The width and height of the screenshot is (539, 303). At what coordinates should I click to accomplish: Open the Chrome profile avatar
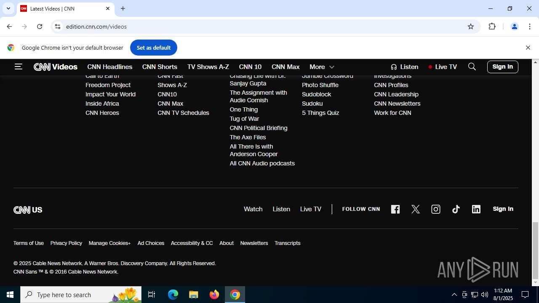(514, 27)
